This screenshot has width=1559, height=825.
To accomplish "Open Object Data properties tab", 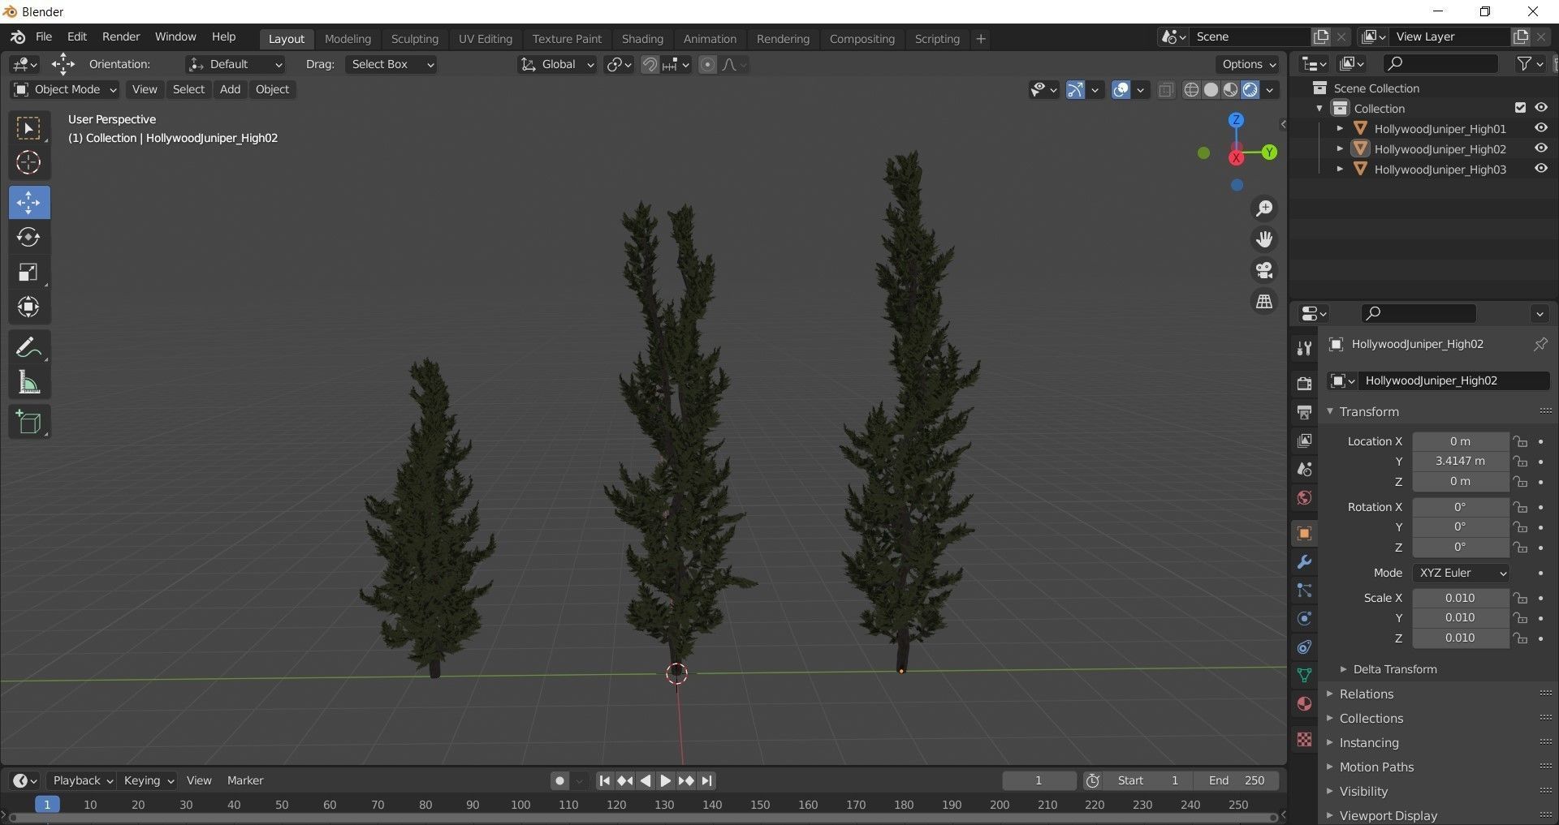I will 1304,675.
